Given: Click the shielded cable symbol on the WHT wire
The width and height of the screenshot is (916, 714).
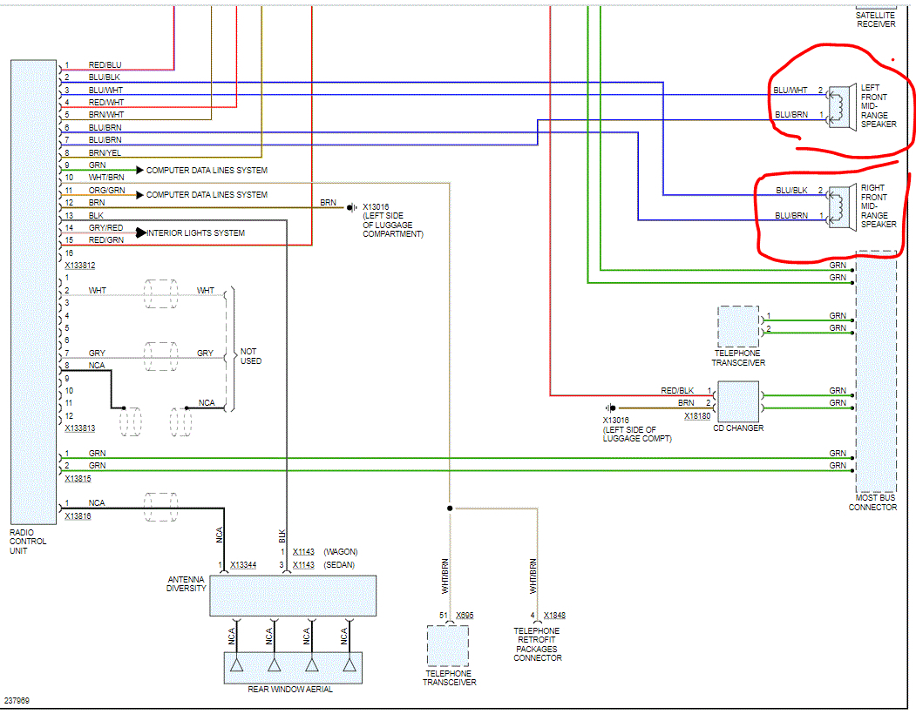Looking at the screenshot, I should (161, 293).
